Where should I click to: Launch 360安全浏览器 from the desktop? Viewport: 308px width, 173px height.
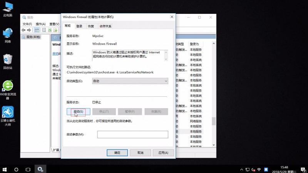[8, 90]
